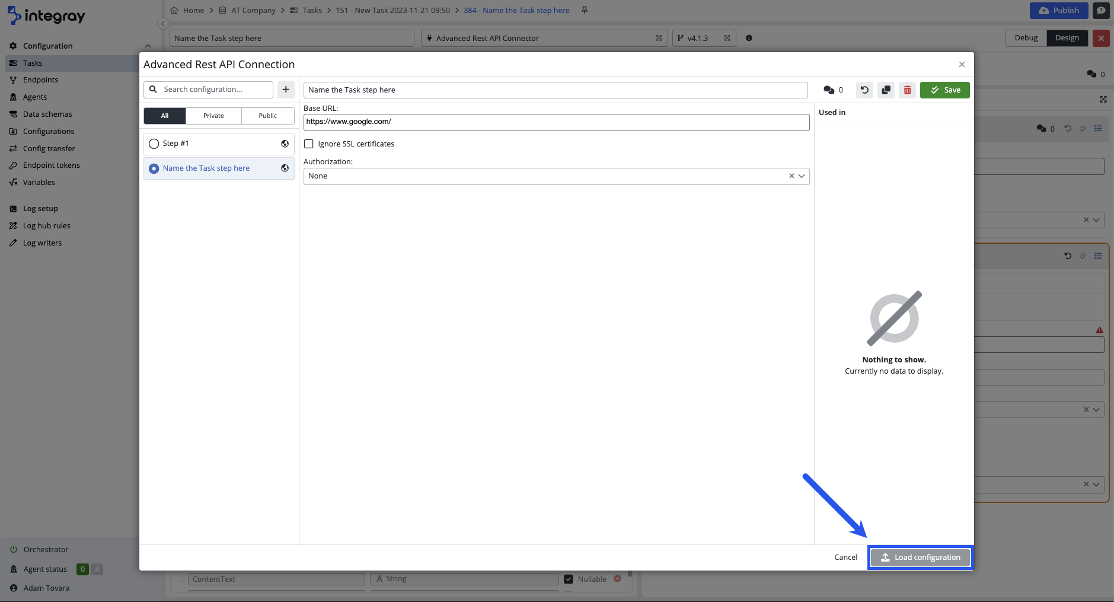
Task: Click the green Save button
Action: point(944,90)
